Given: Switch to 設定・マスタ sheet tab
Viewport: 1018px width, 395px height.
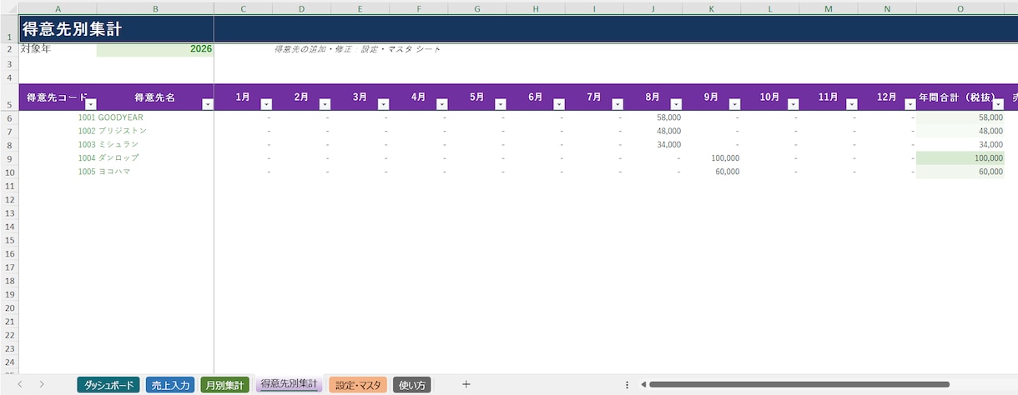Looking at the screenshot, I should coord(358,385).
